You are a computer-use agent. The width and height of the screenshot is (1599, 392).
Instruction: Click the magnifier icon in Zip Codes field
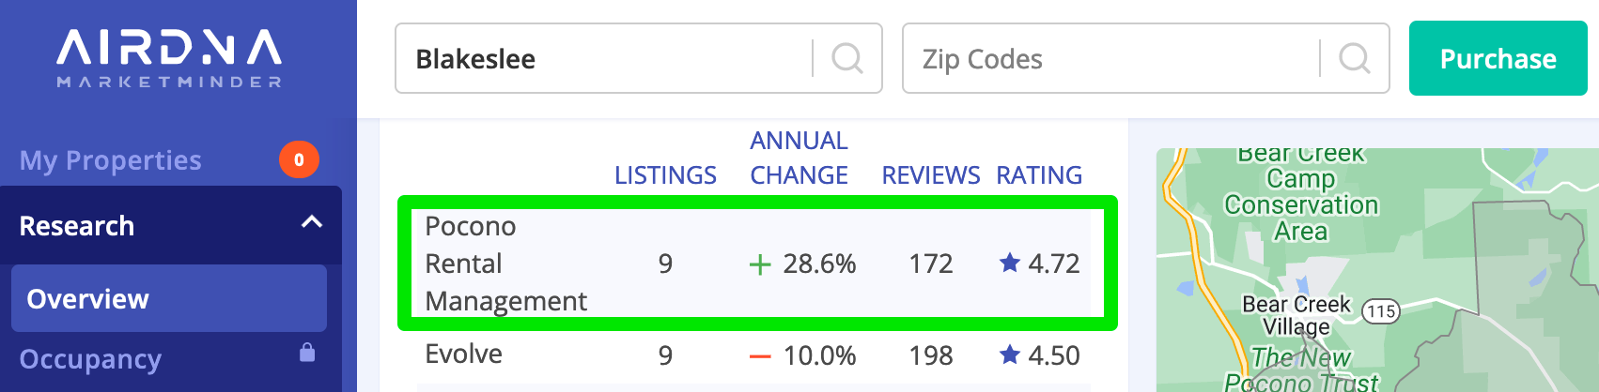(1355, 59)
